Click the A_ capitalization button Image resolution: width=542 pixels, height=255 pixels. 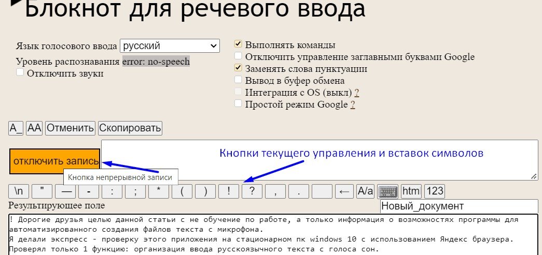(16, 128)
